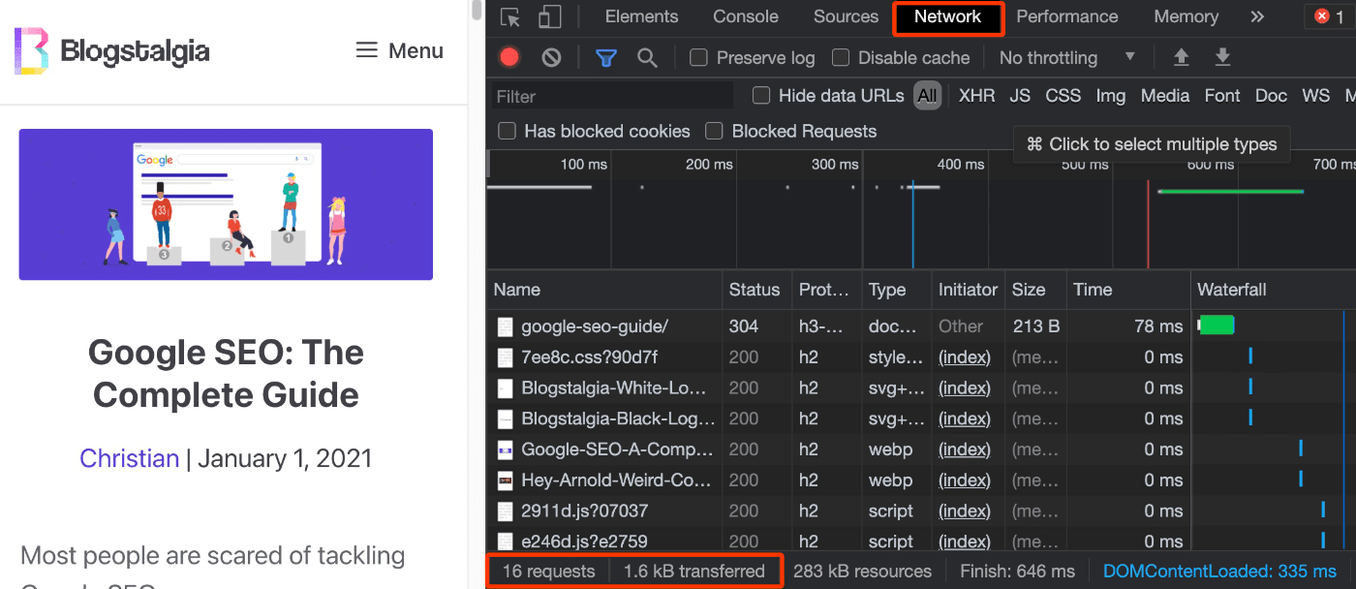Filter requests by JS
Screen dimensions: 1356x589
click(x=1020, y=95)
